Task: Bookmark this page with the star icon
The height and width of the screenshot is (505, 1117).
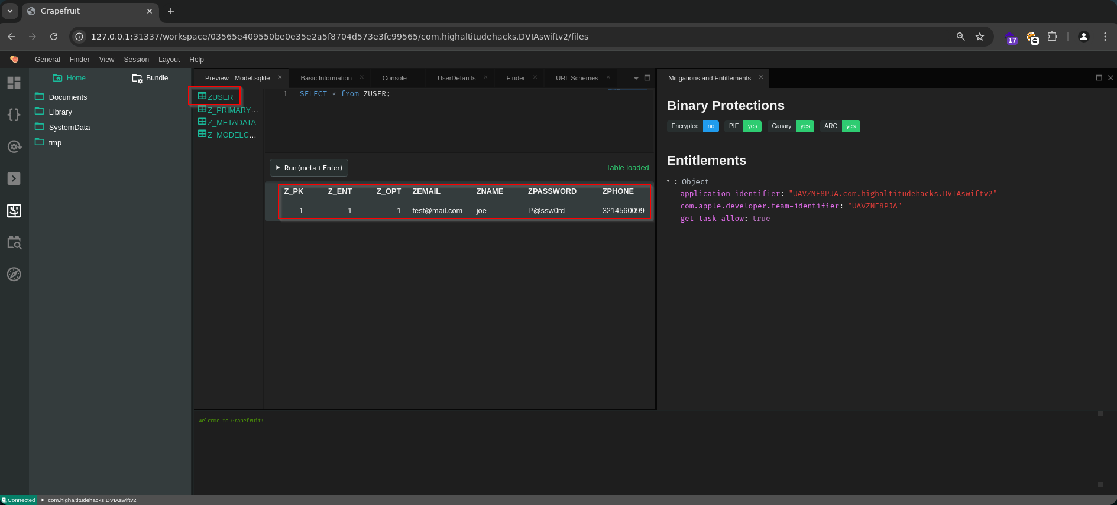Action: (x=980, y=37)
